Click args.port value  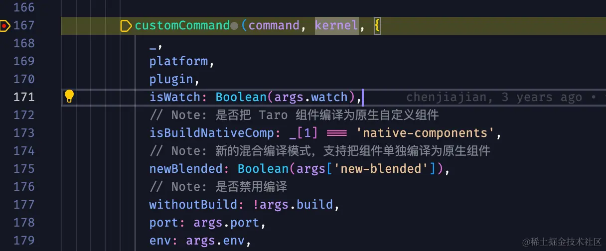click(226, 223)
